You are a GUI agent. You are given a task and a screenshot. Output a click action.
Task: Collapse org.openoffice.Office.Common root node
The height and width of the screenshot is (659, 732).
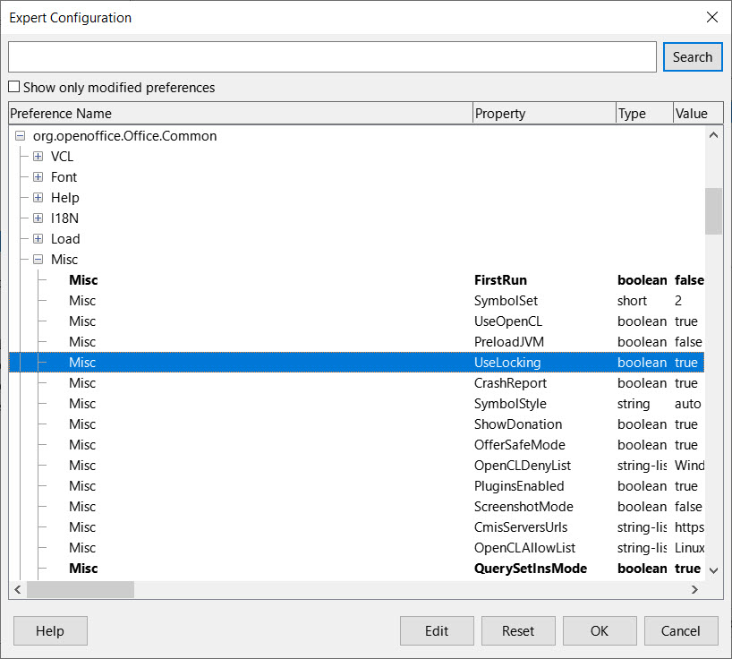20,136
